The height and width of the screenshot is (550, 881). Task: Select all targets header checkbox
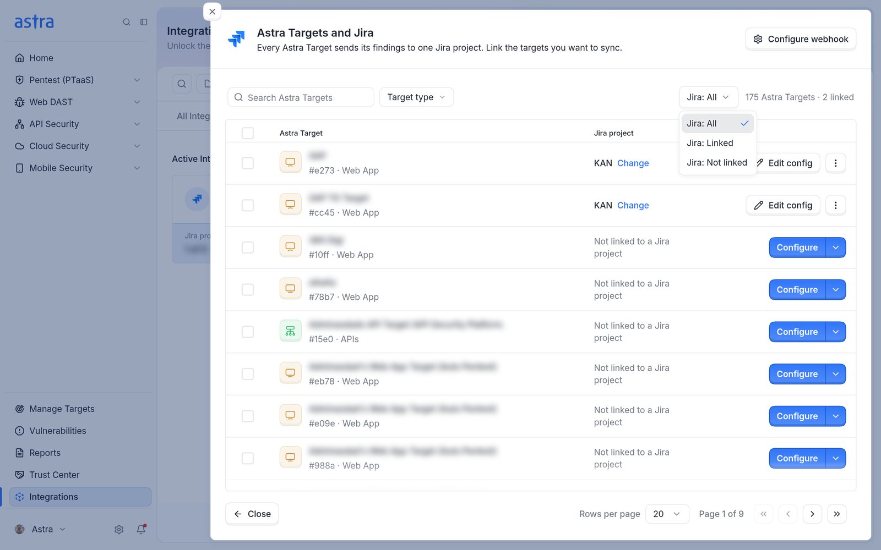point(248,133)
